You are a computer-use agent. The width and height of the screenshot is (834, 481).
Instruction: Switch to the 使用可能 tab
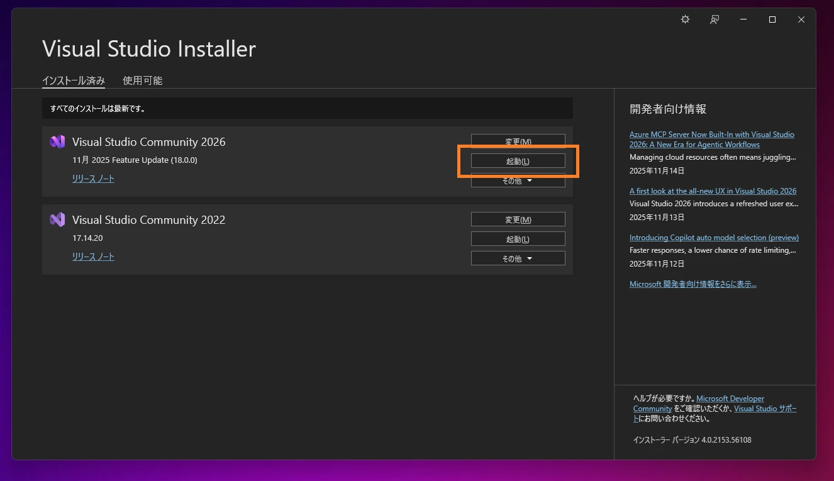click(143, 80)
